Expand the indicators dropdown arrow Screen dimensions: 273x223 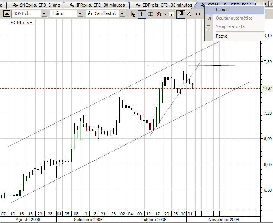(165, 14)
